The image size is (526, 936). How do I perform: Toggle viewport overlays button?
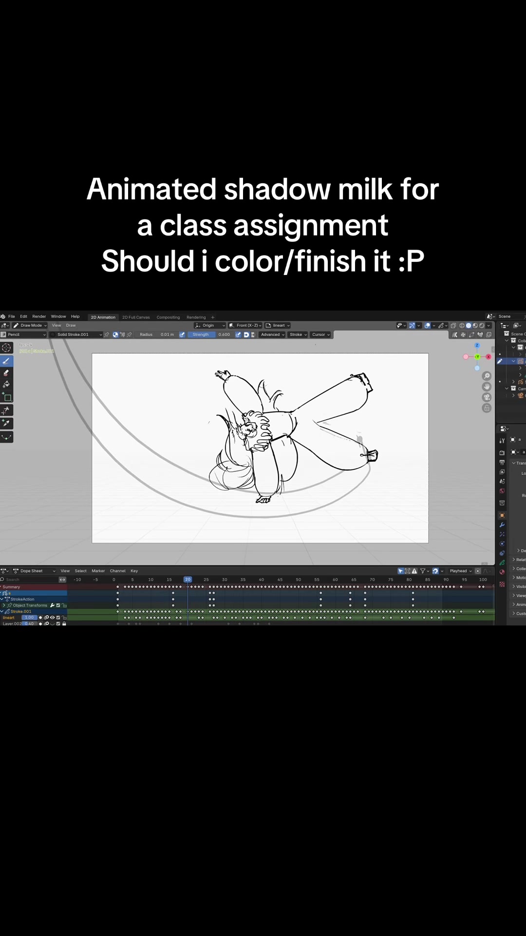pyautogui.click(x=427, y=326)
